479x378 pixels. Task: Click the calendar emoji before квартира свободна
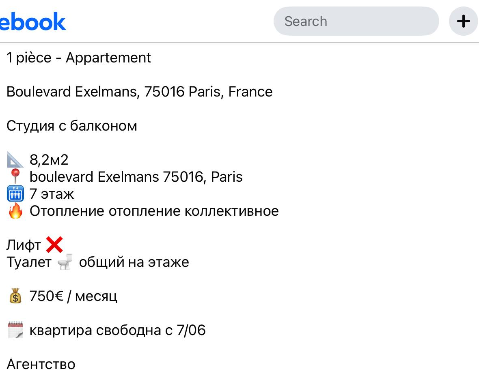click(x=15, y=330)
